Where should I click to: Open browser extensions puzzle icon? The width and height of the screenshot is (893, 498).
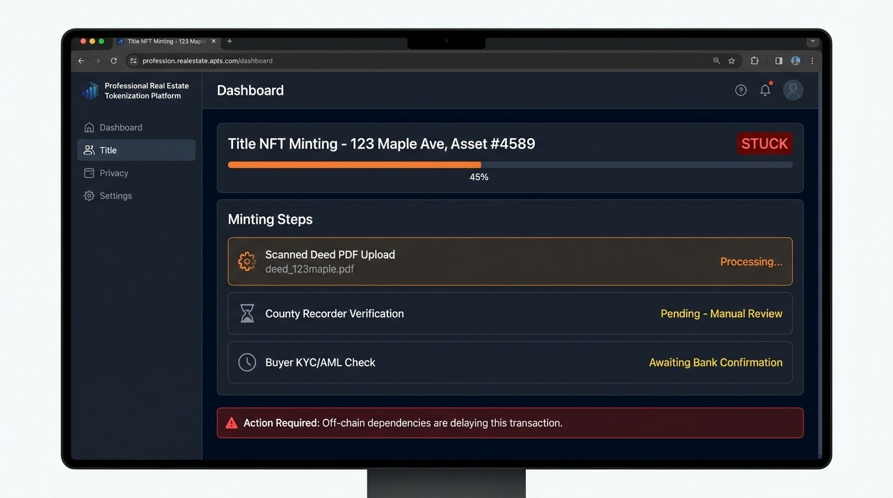[754, 61]
